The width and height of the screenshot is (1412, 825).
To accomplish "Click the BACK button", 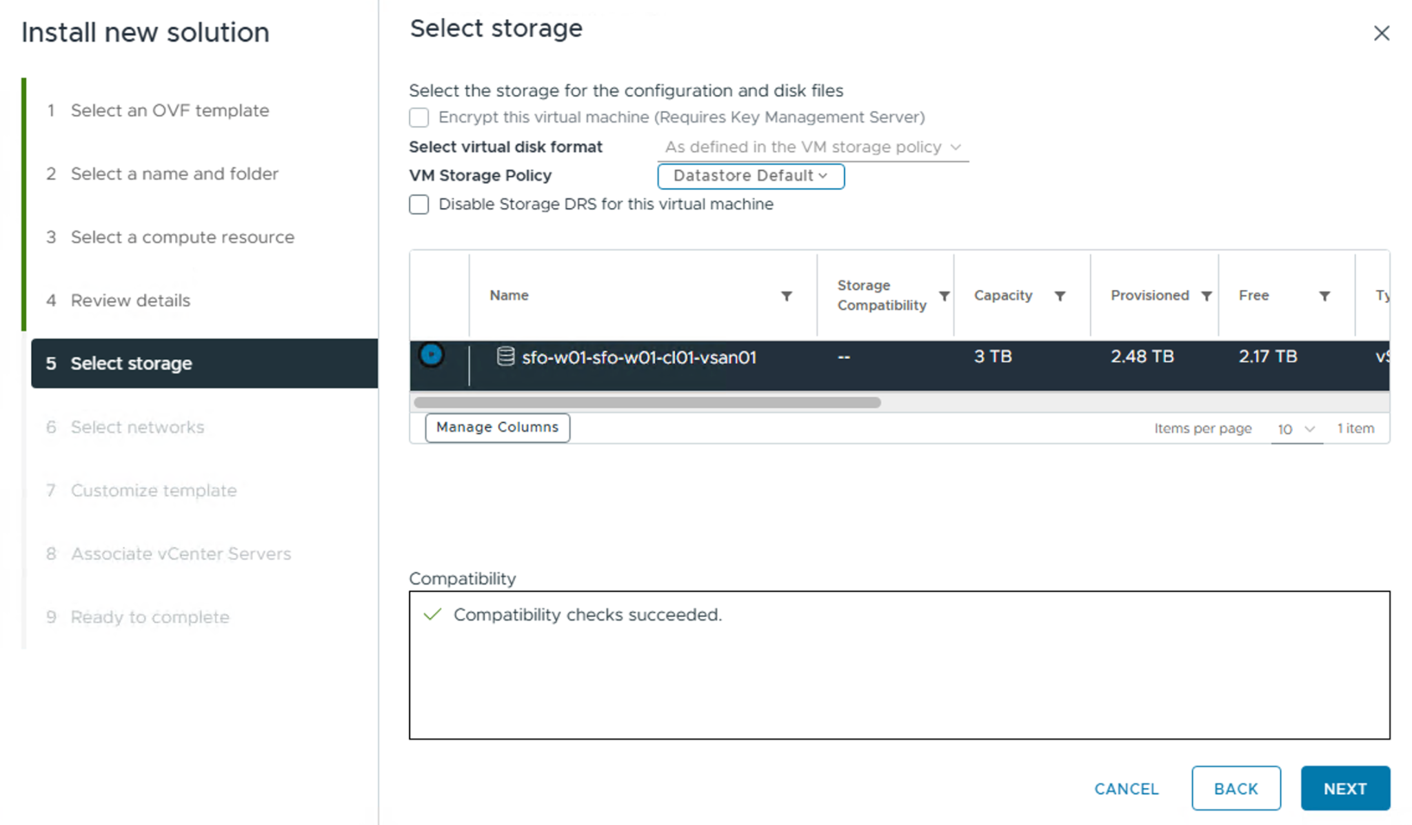I will tap(1235, 788).
